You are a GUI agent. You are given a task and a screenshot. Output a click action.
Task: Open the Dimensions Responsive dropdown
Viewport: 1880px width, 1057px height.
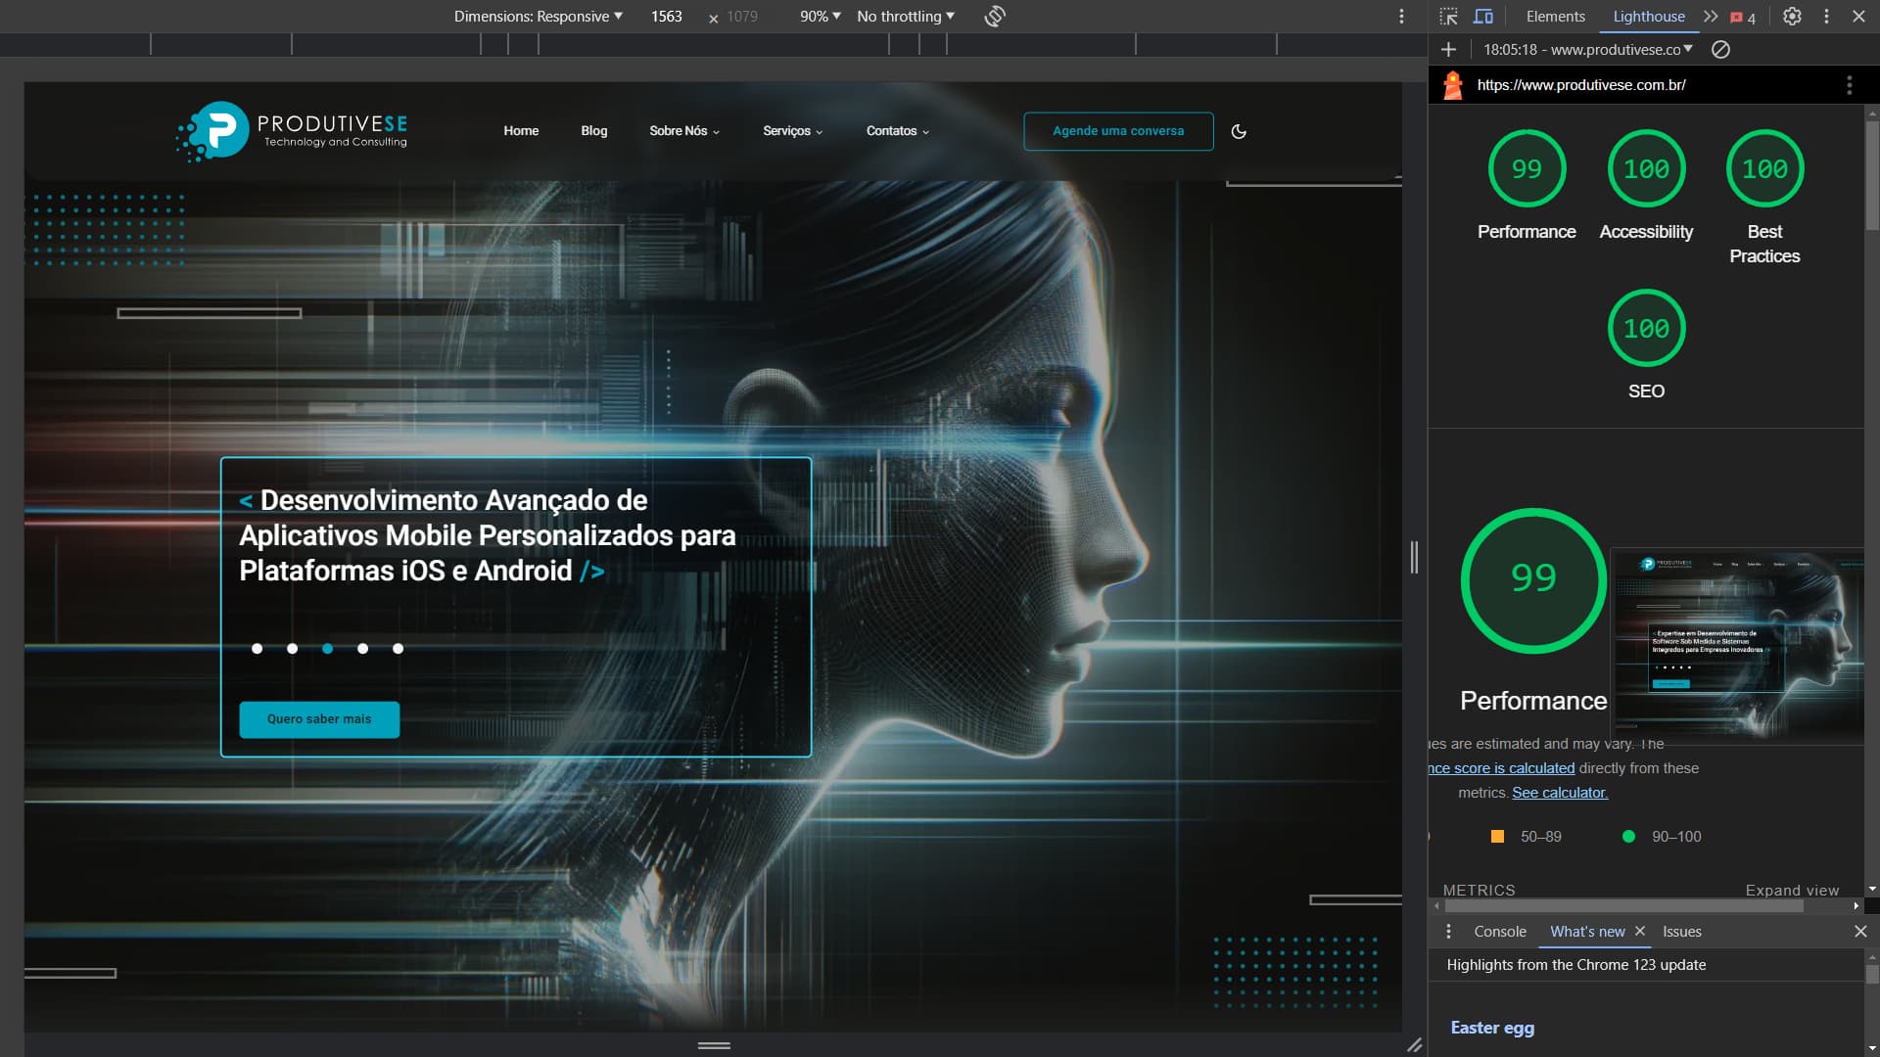(x=538, y=17)
